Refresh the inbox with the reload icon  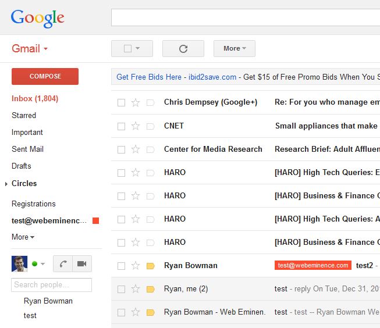point(183,49)
